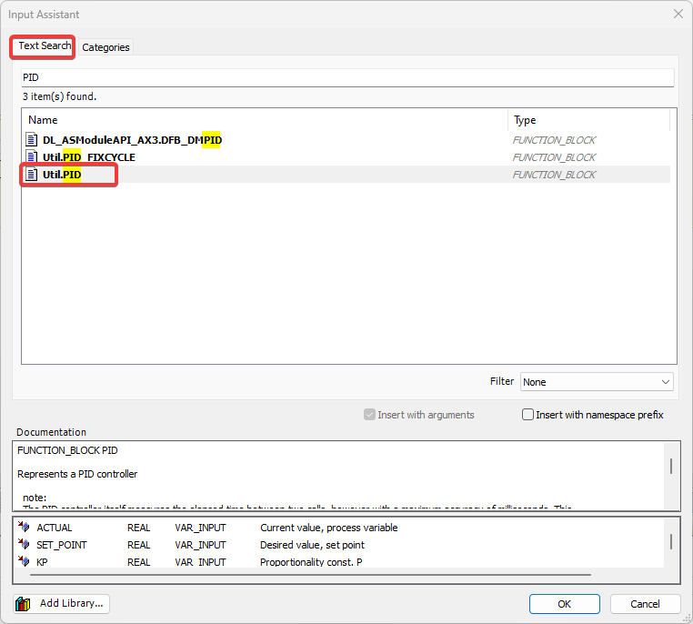Image resolution: width=693 pixels, height=624 pixels.
Task: Click the SET_POINT input variable icon
Action: (x=25, y=545)
